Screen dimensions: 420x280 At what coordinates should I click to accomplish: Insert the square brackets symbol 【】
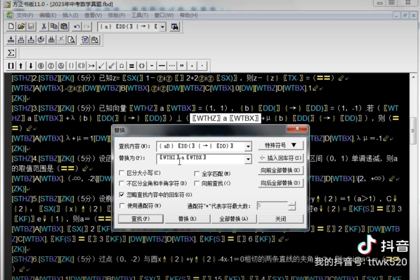[11, 66]
